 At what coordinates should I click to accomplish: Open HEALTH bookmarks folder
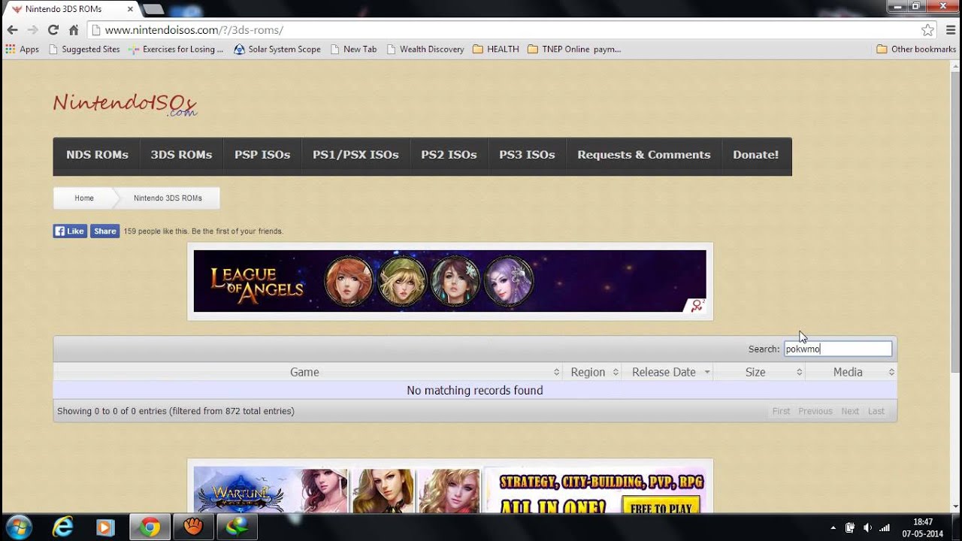tap(496, 49)
